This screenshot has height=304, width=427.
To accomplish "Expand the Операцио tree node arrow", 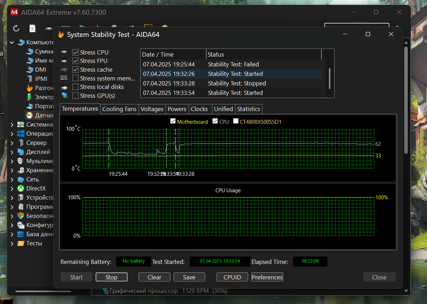I will point(12,134).
